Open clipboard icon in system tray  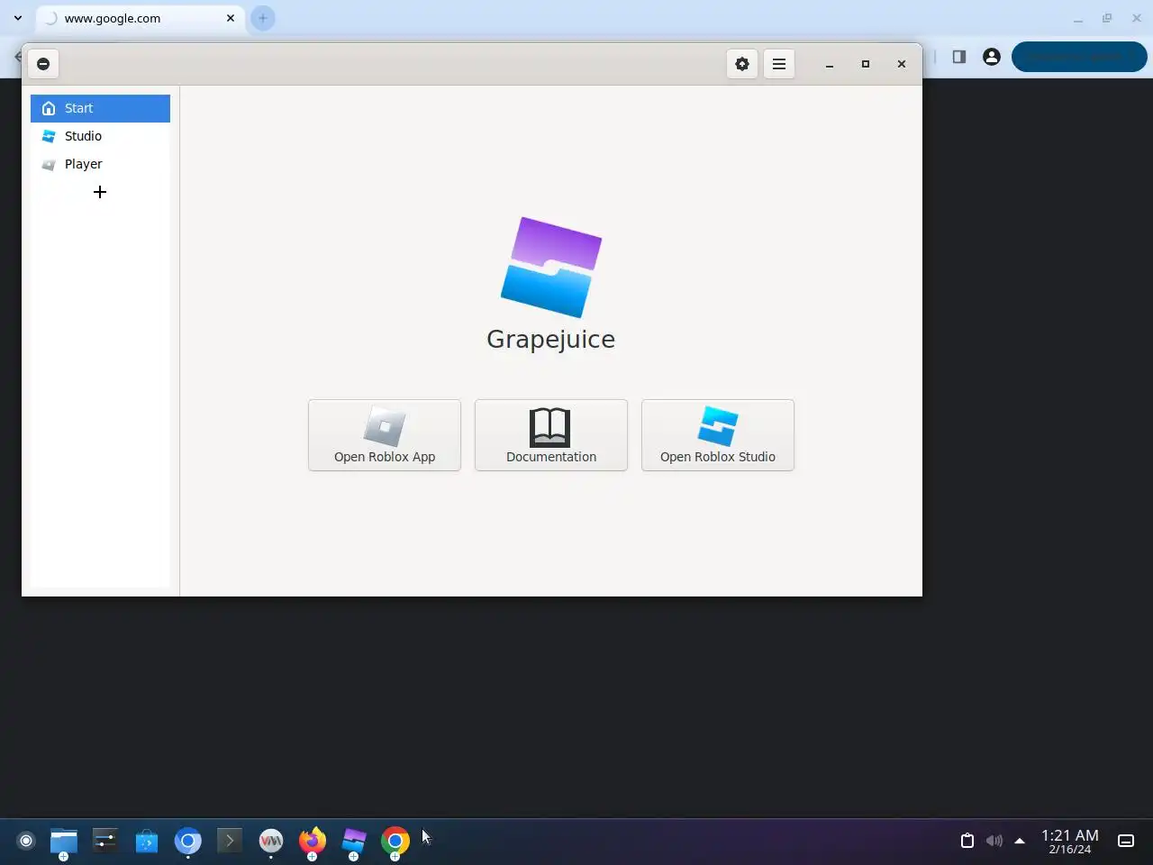[x=967, y=841]
